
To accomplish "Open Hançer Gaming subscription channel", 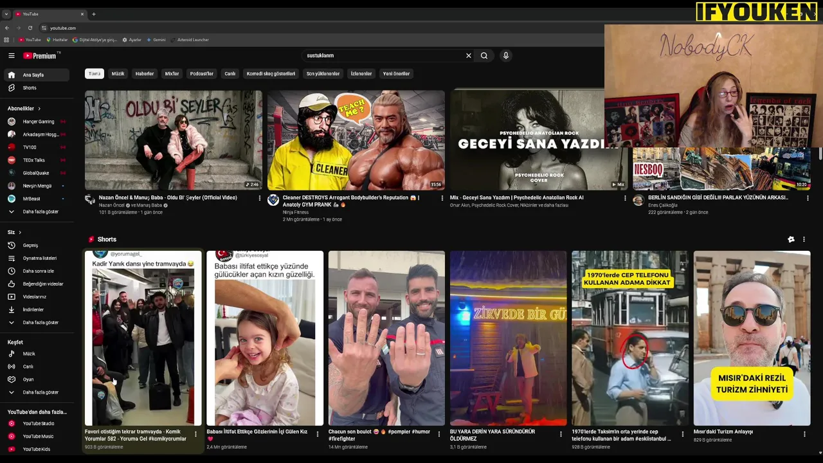I will coord(35,122).
